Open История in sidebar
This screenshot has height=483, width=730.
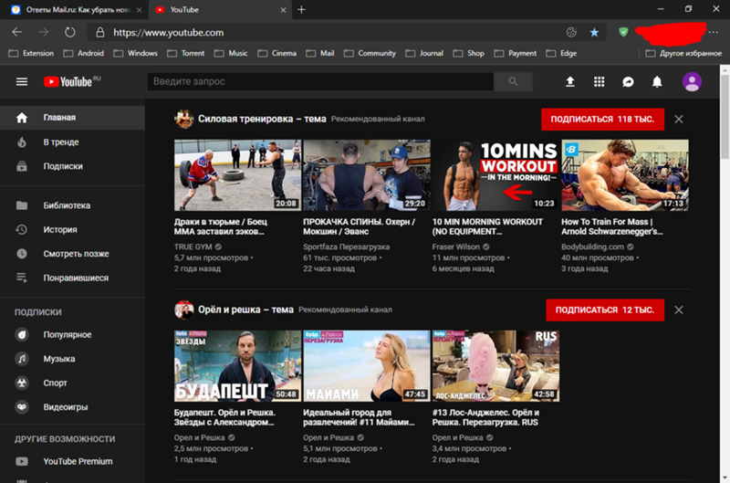[73, 229]
